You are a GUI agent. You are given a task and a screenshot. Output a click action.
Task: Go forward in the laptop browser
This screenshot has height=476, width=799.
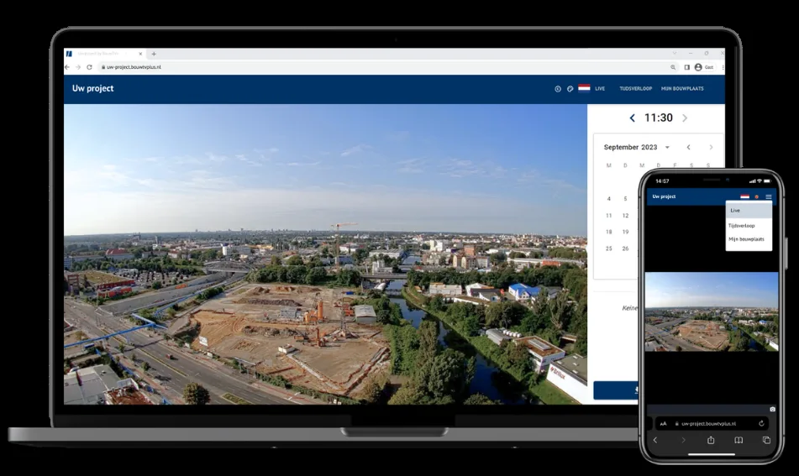point(78,67)
